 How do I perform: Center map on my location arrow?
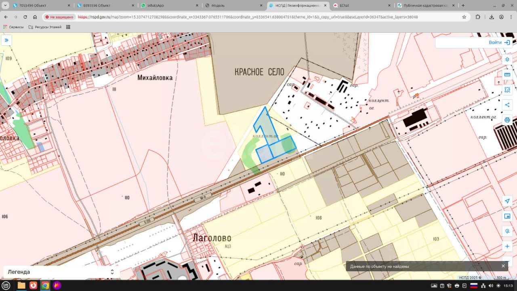(507, 201)
